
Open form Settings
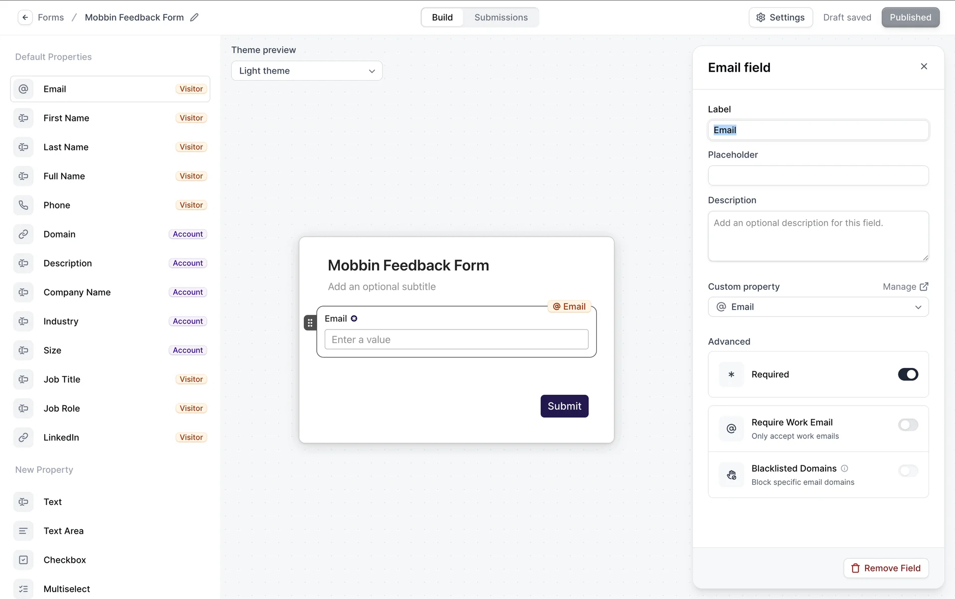tap(780, 17)
